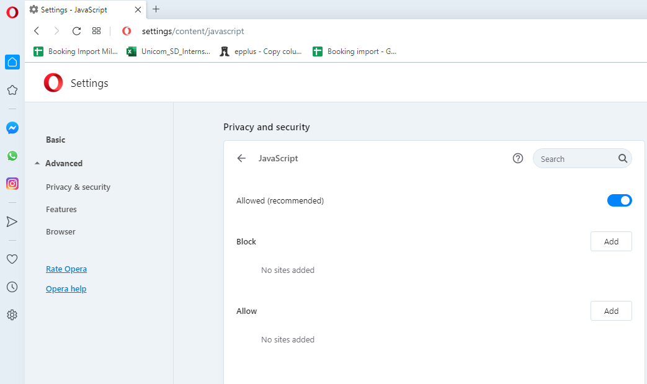Open WhatsApp in the sidebar panel

coord(12,156)
